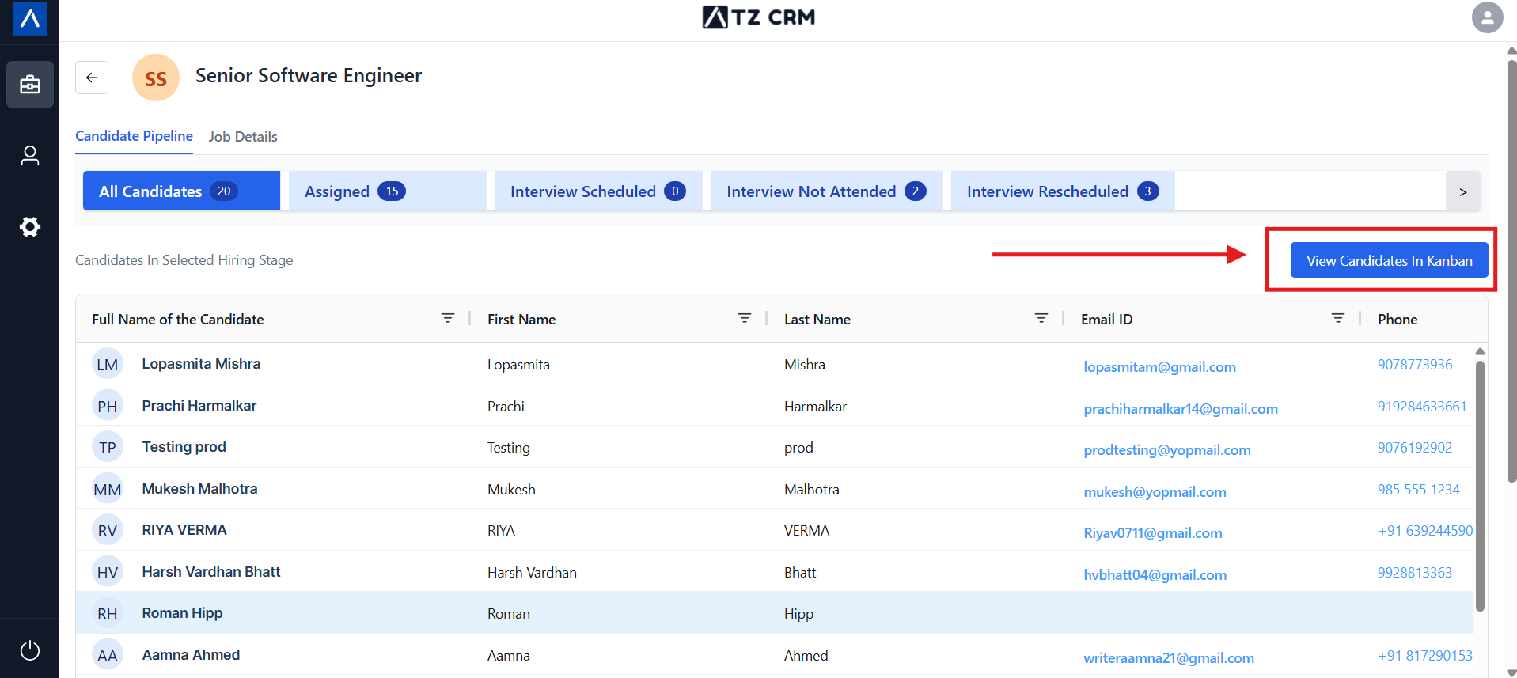The image size is (1517, 678).
Task: Click the table's vertical scrollbar
Action: click(x=1480, y=483)
